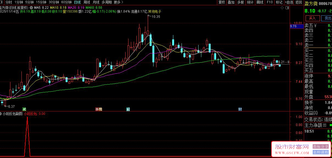Open the 主力净额 detail icon
This screenshot has height=158, width=332.
325,125
